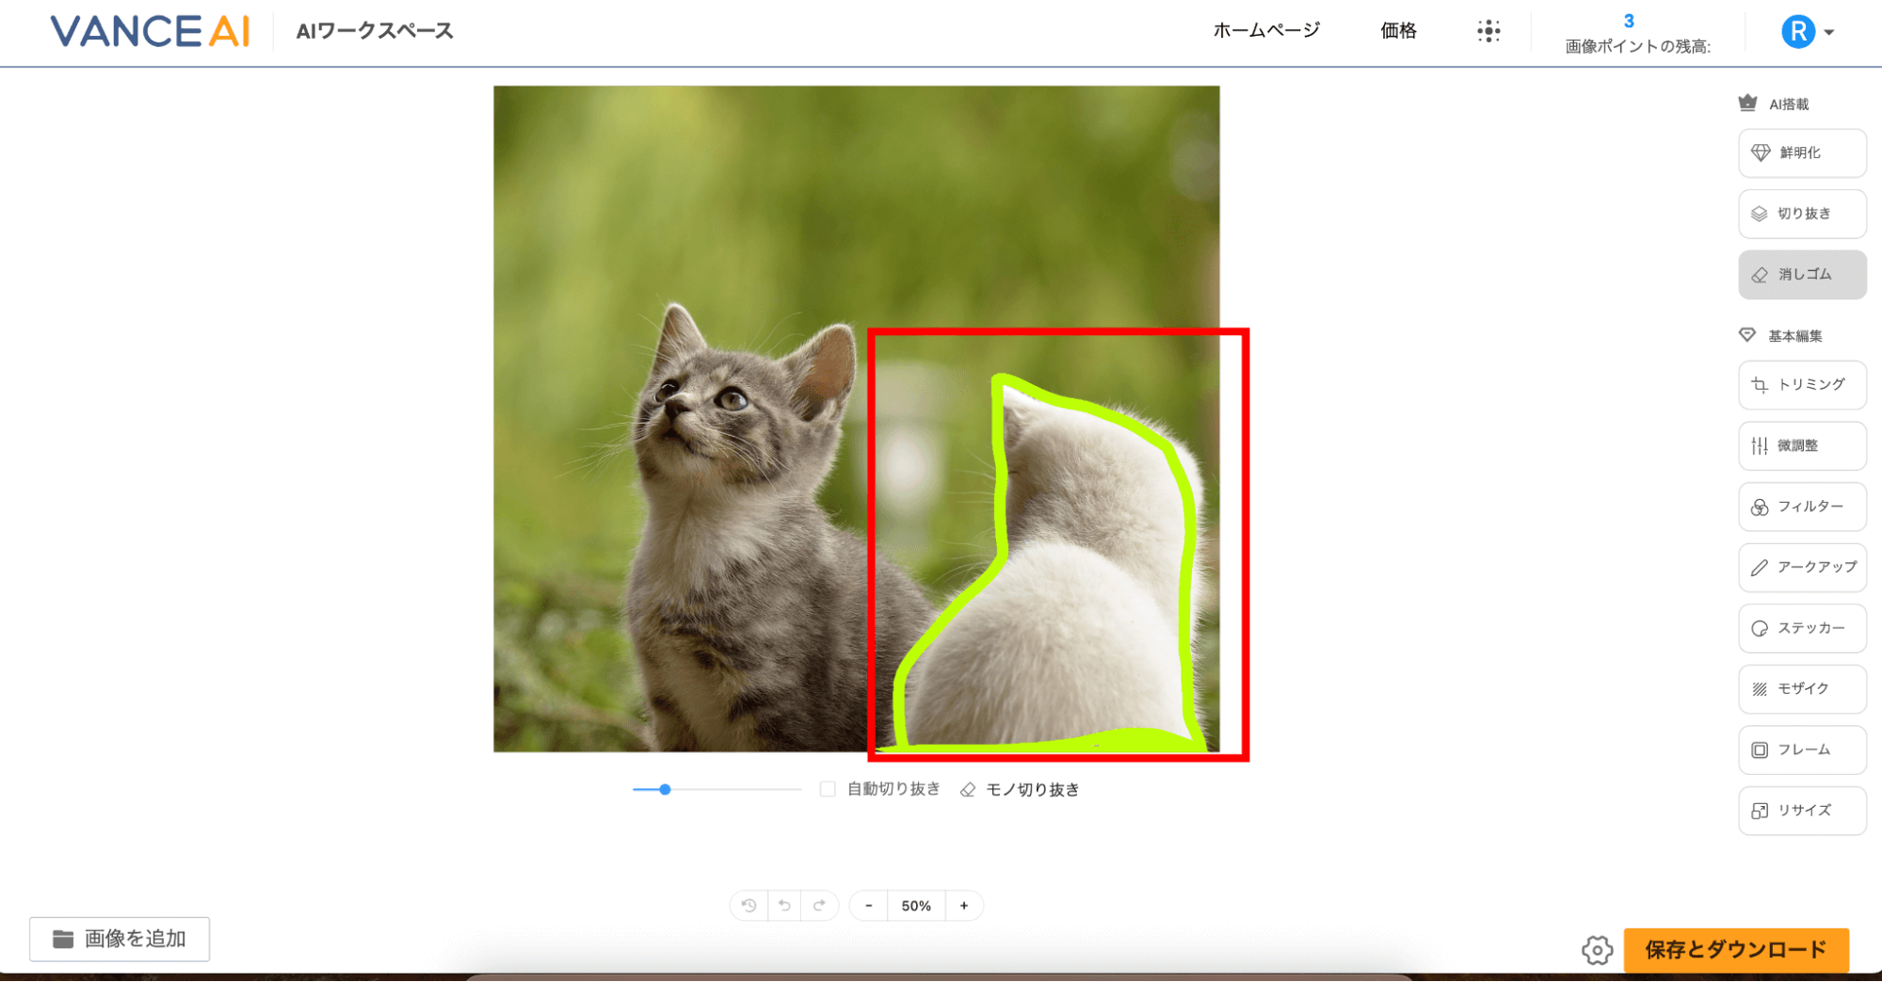Click the brush size slider handle
Image resolution: width=1882 pixels, height=982 pixels.
665,789
